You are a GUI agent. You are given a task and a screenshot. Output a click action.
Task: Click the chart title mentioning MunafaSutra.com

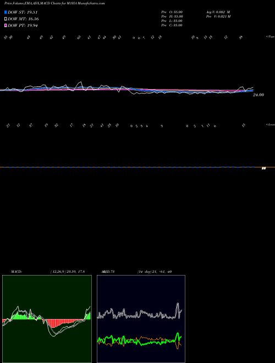pyautogui.click(x=54, y=4)
